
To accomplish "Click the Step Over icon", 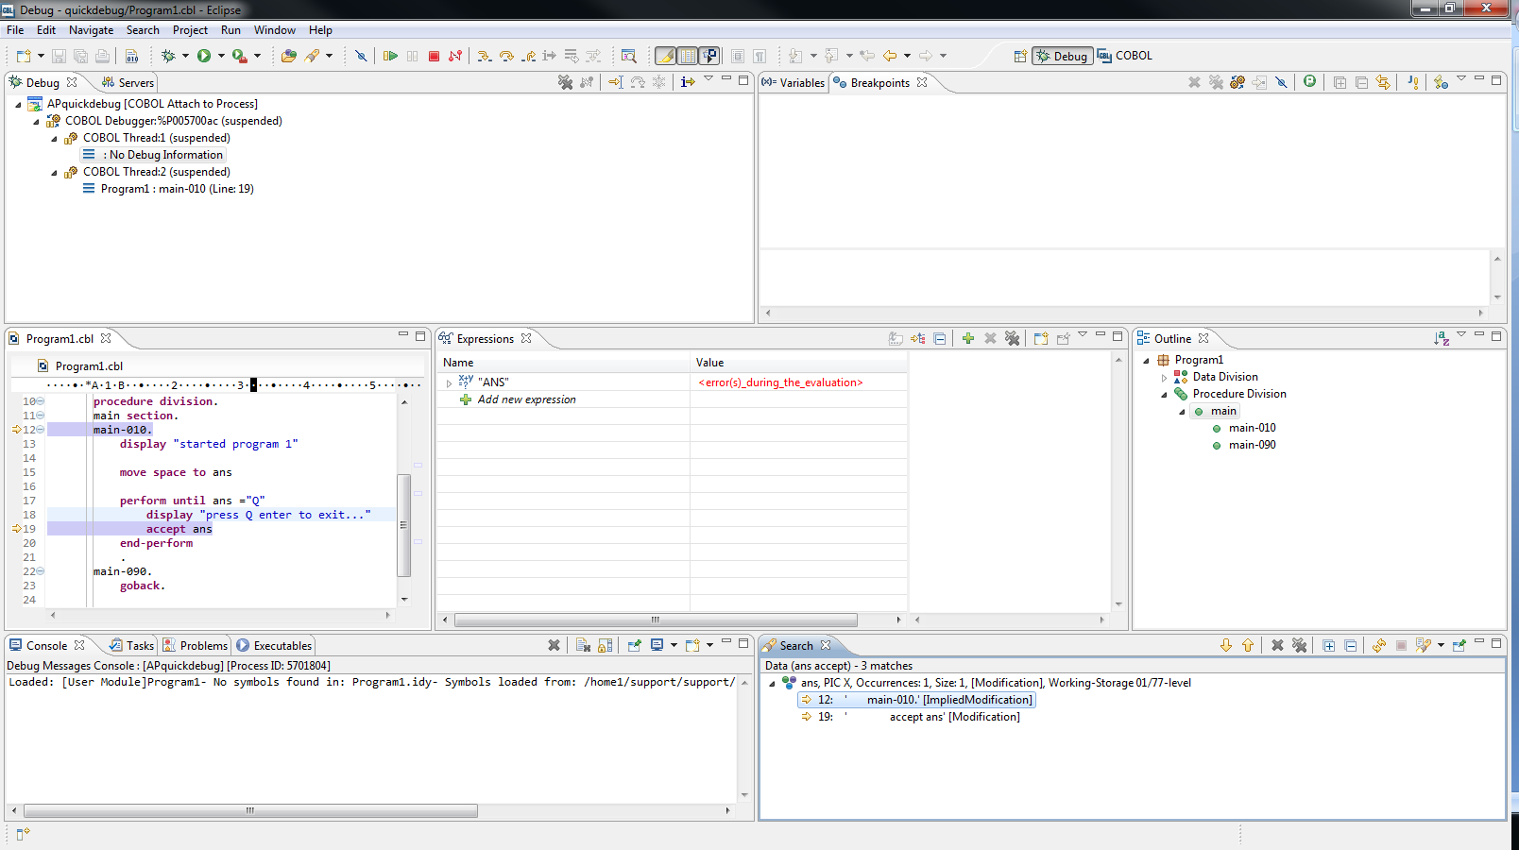I will (x=506, y=56).
